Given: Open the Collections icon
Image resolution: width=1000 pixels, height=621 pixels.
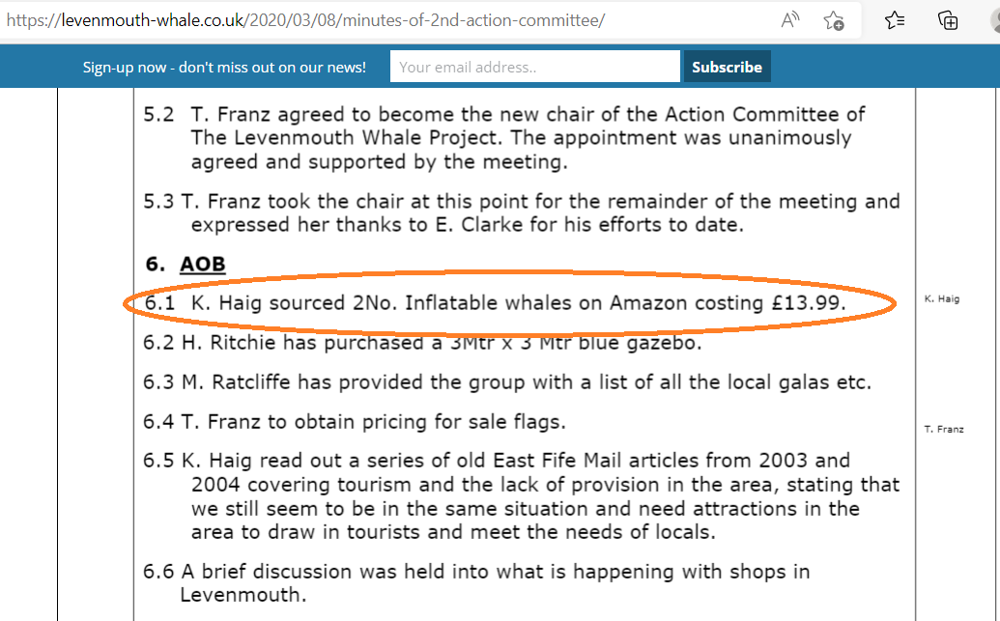Looking at the screenshot, I should tap(948, 20).
